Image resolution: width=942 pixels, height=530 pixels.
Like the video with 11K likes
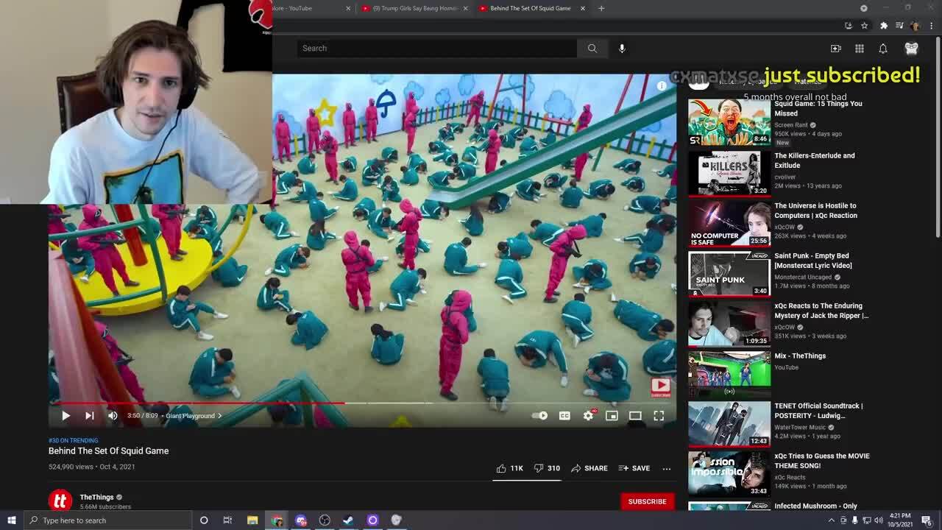coord(509,468)
